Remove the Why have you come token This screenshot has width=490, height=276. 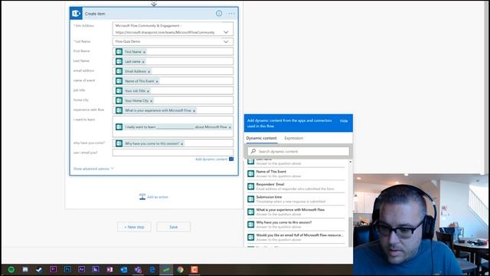coord(182,144)
